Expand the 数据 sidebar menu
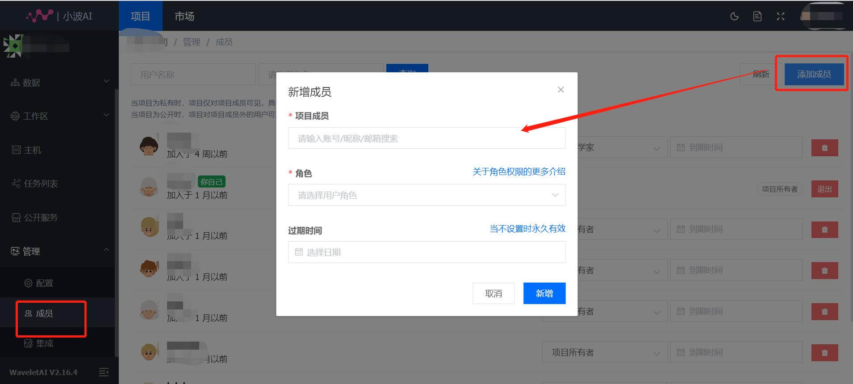 coord(59,82)
